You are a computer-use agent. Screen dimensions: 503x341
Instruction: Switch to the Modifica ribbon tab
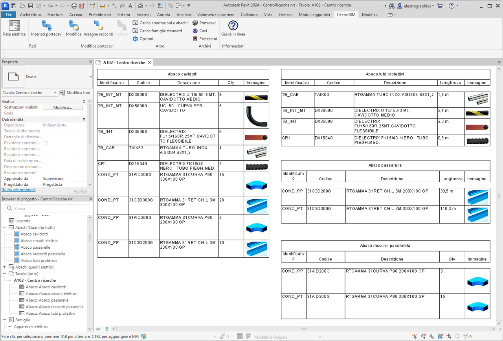click(x=370, y=15)
